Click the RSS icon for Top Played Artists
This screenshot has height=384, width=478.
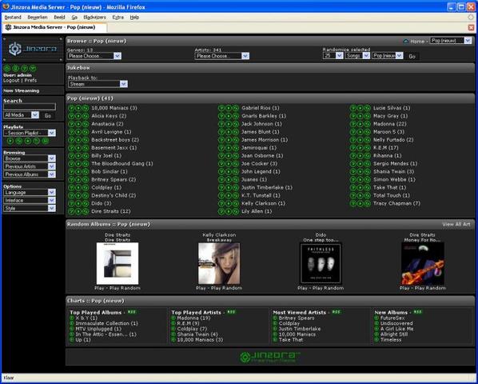pyautogui.click(x=231, y=312)
